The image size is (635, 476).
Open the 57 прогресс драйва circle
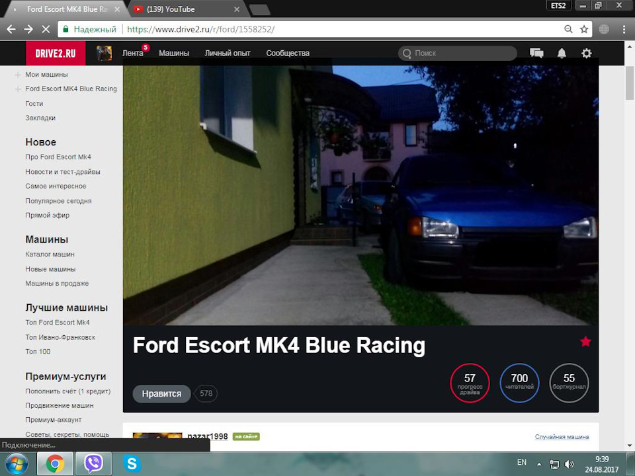(470, 383)
